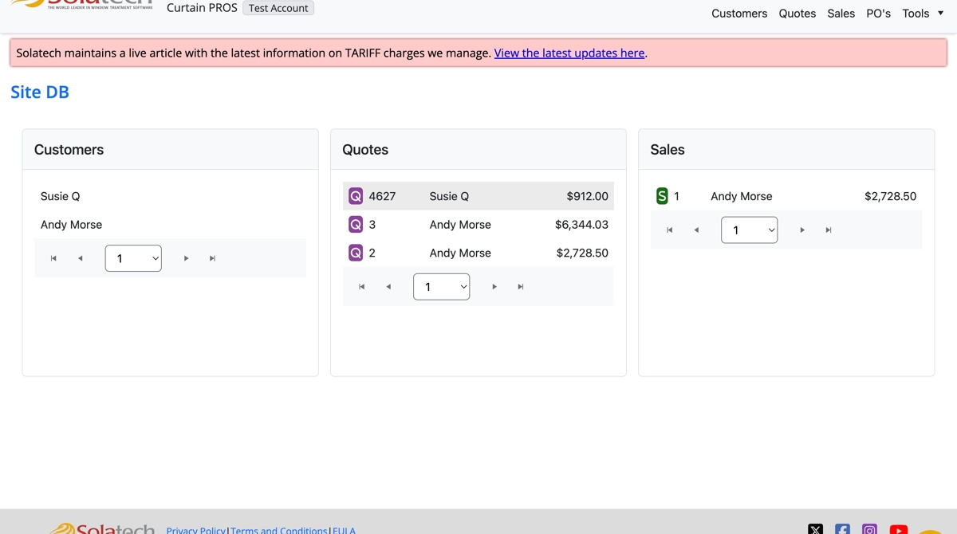Open Customers page number dropdown
957x534 pixels.
point(133,258)
